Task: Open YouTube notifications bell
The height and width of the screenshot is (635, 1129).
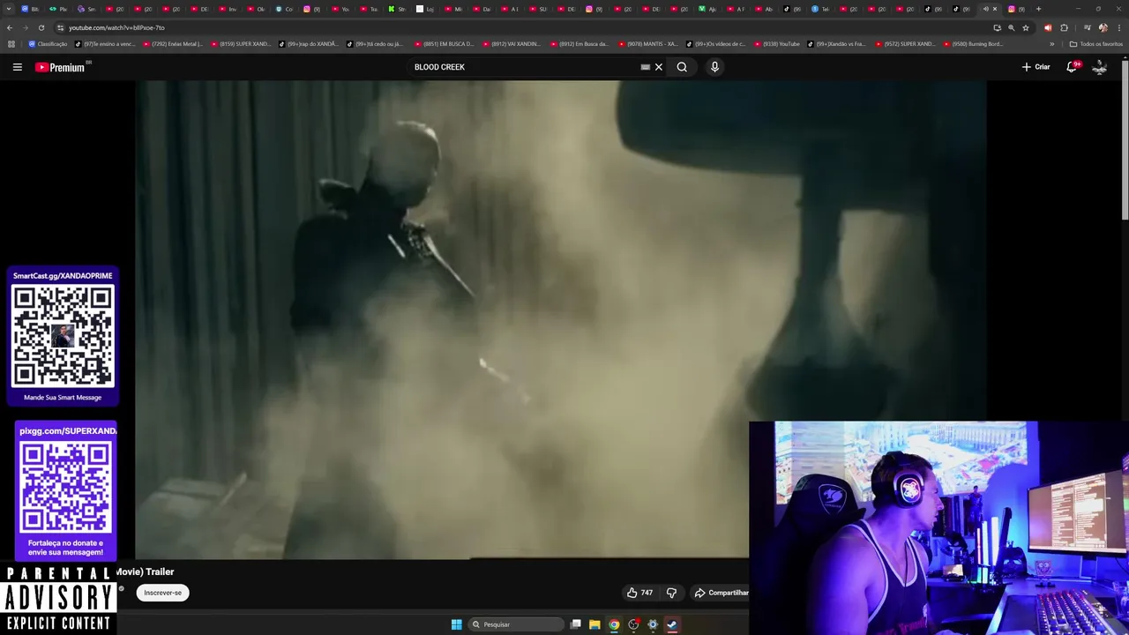Action: [1073, 67]
